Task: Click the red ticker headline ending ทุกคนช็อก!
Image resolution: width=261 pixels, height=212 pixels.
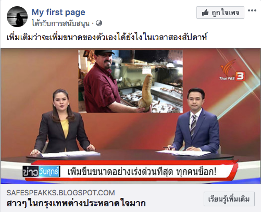Action: [x=142, y=172]
